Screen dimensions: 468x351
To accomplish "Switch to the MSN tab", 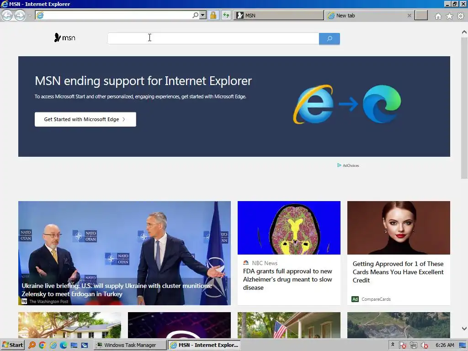I will click(x=278, y=16).
